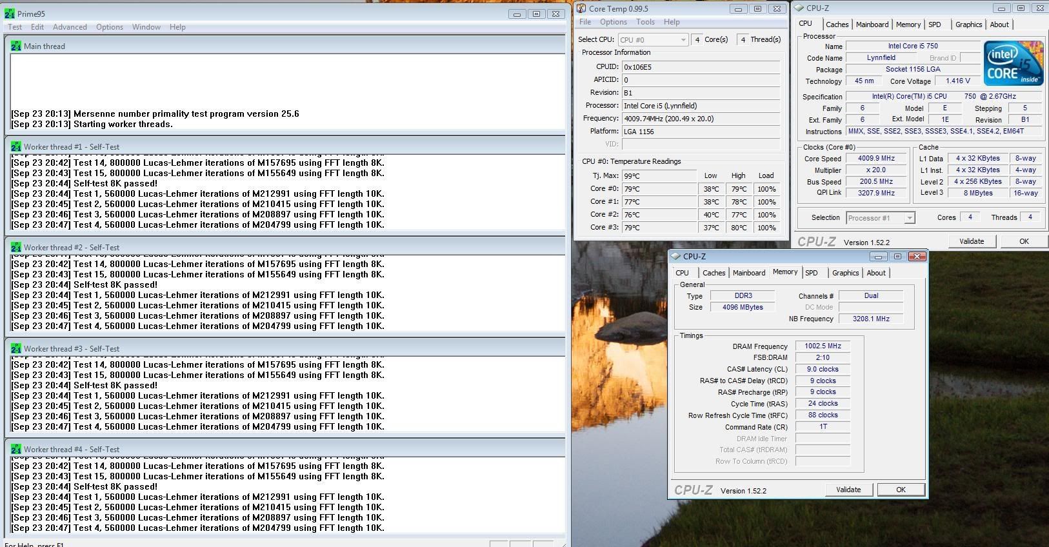This screenshot has height=547, width=1049.
Task: Switch to Mainboard tab in top CPU-Z
Action: point(872,25)
